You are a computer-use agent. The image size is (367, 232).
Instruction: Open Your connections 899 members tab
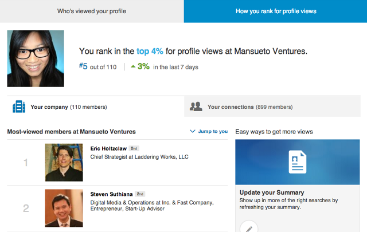(x=272, y=107)
